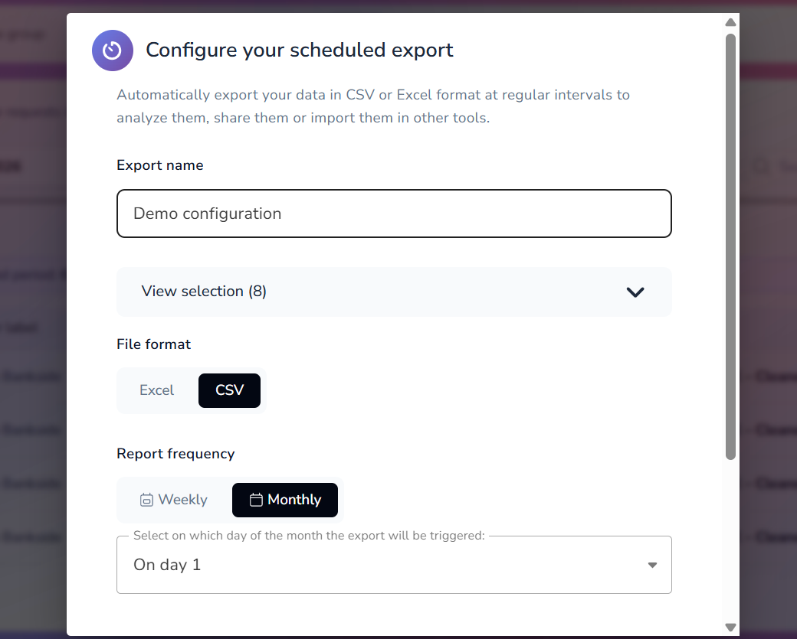
Task: Choose CSV as the file format
Action: click(x=229, y=390)
